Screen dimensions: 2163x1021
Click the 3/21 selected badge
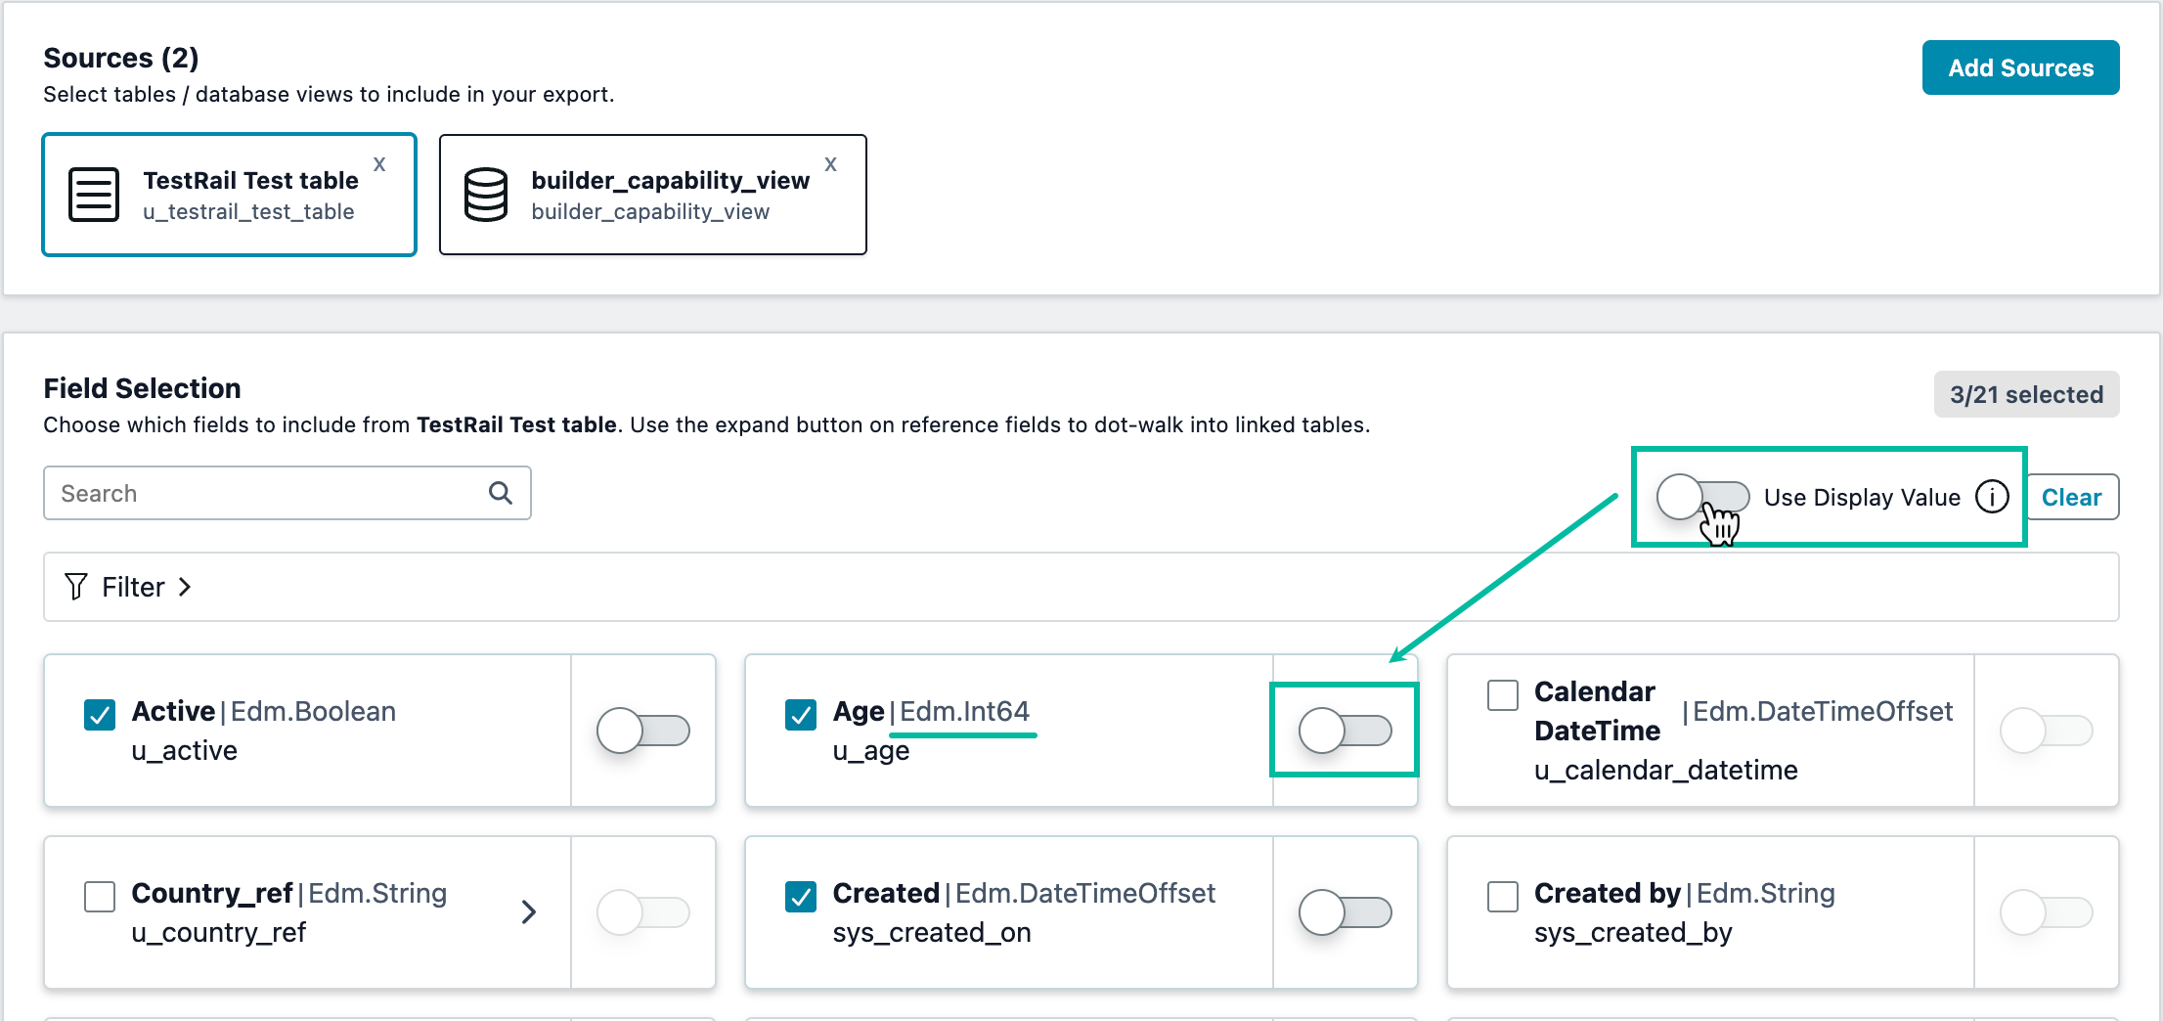2026,394
